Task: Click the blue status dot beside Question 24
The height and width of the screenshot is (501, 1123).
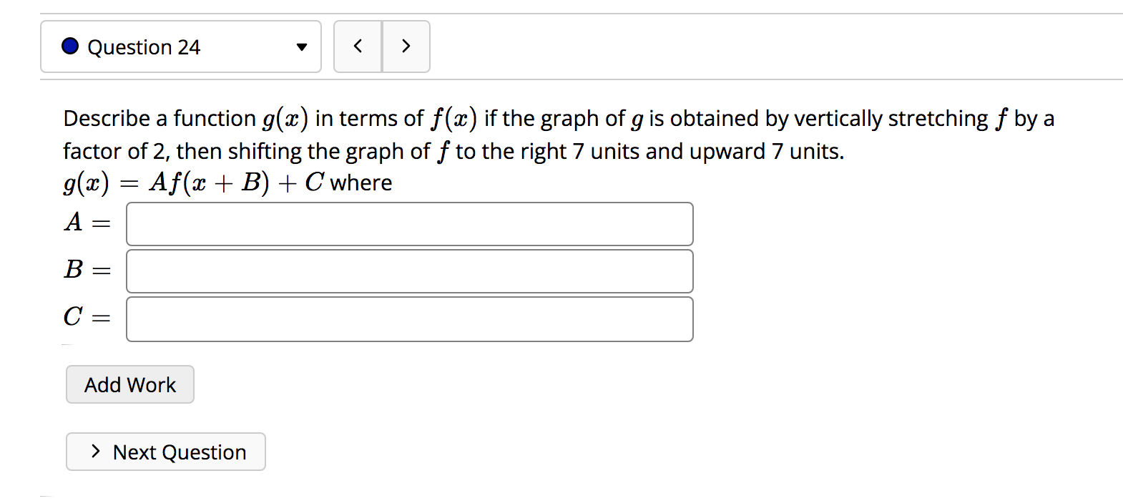Action: pyautogui.click(x=69, y=46)
